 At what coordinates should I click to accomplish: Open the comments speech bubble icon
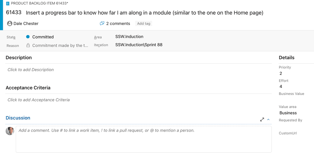(102, 24)
